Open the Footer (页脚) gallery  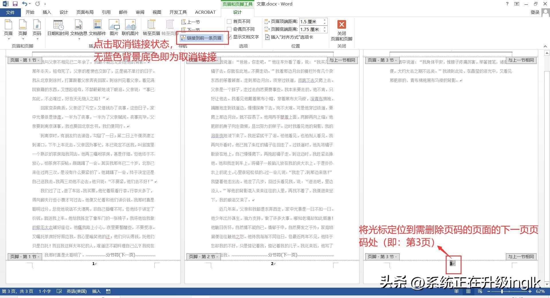23,30
